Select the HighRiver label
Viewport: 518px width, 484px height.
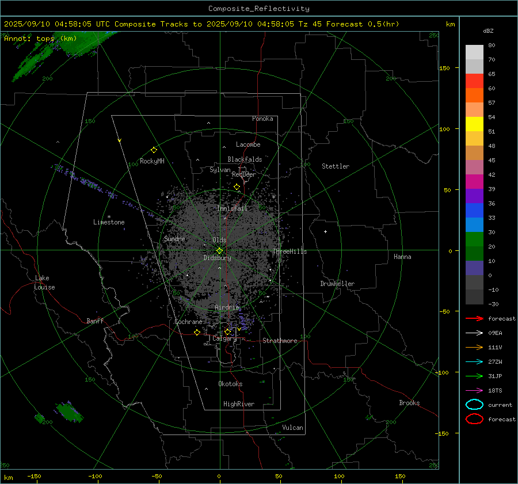pyautogui.click(x=239, y=404)
